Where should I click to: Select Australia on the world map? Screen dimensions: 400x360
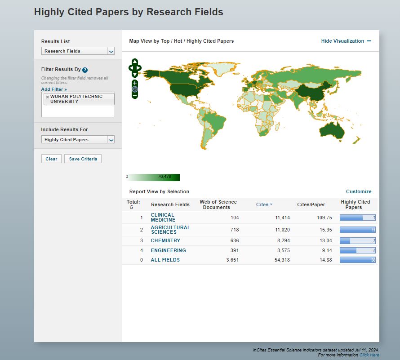click(332, 131)
